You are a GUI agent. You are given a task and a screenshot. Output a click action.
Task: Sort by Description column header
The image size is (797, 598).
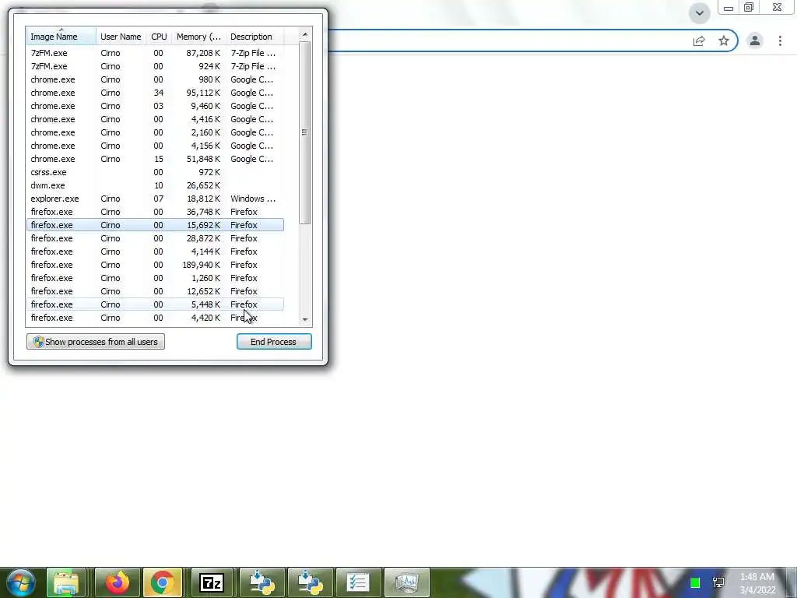click(x=255, y=37)
